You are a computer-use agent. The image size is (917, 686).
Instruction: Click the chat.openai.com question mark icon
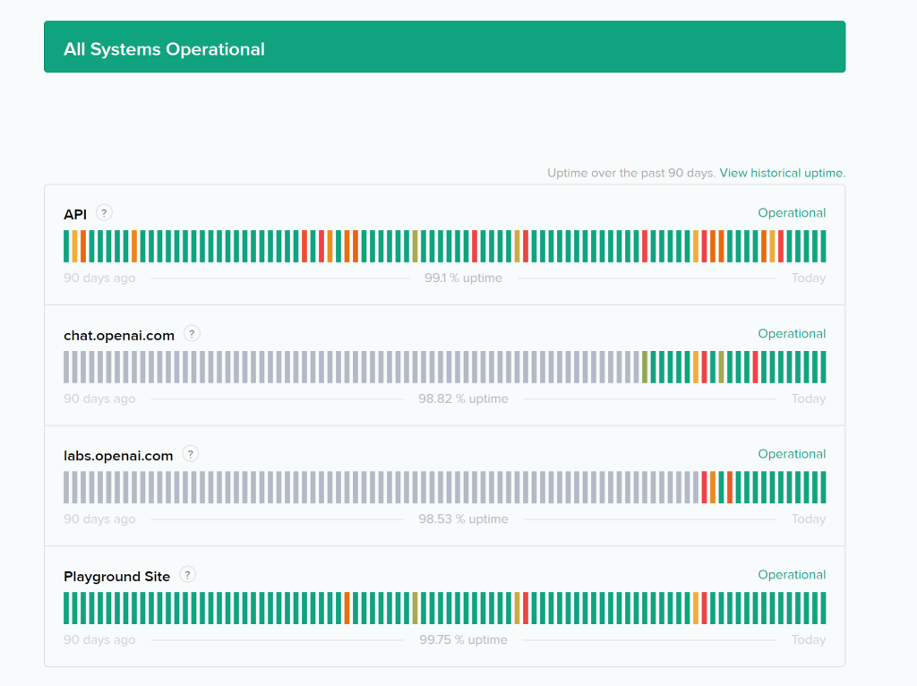click(191, 334)
